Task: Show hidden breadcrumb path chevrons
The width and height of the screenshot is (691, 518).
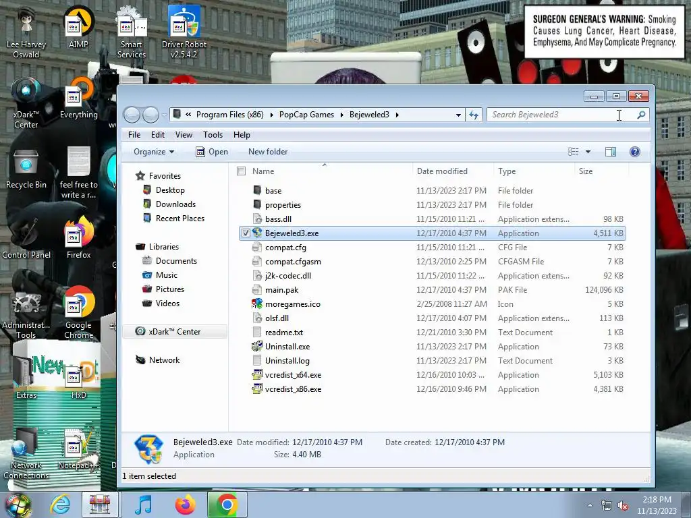Action: click(x=188, y=115)
